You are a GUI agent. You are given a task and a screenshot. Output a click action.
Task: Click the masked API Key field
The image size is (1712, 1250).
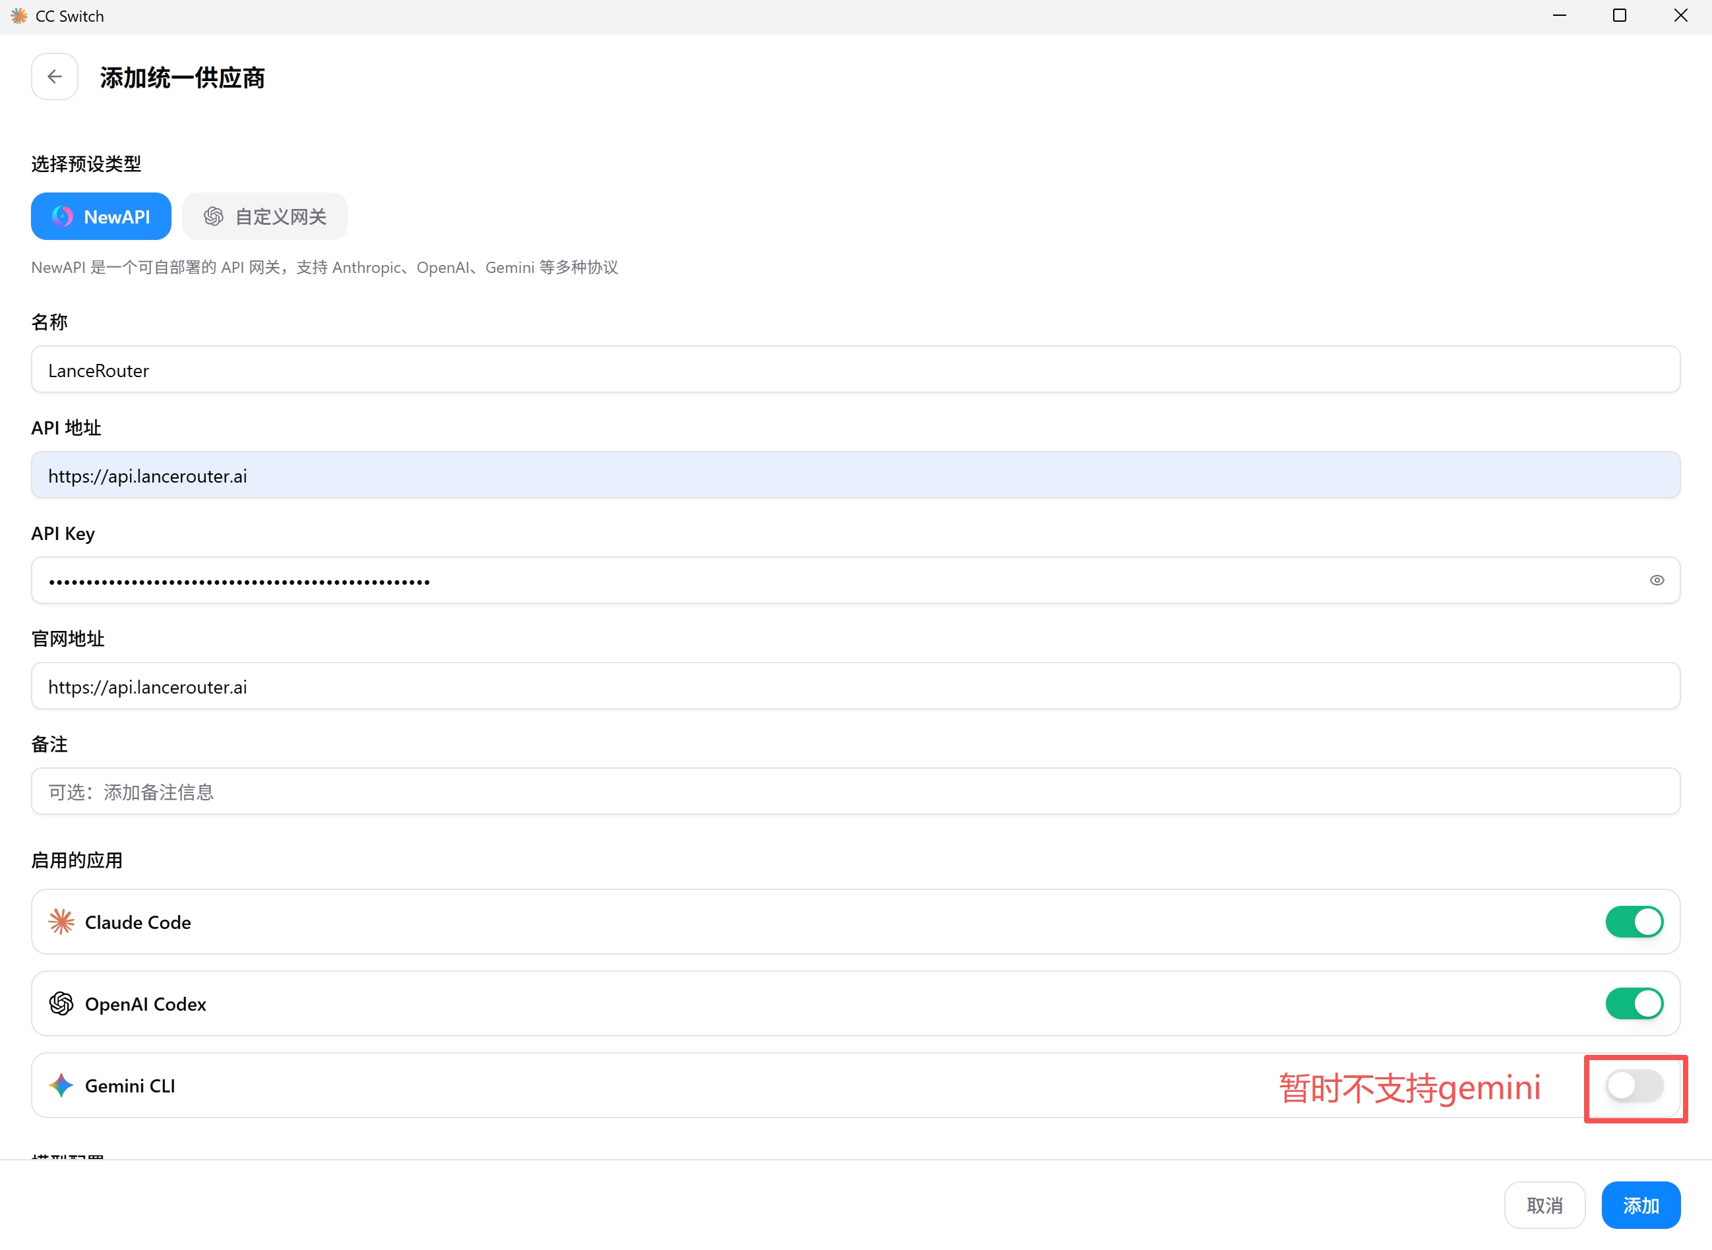(855, 580)
